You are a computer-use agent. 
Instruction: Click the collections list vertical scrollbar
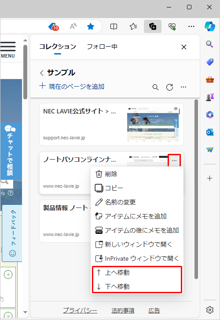[196, 189]
